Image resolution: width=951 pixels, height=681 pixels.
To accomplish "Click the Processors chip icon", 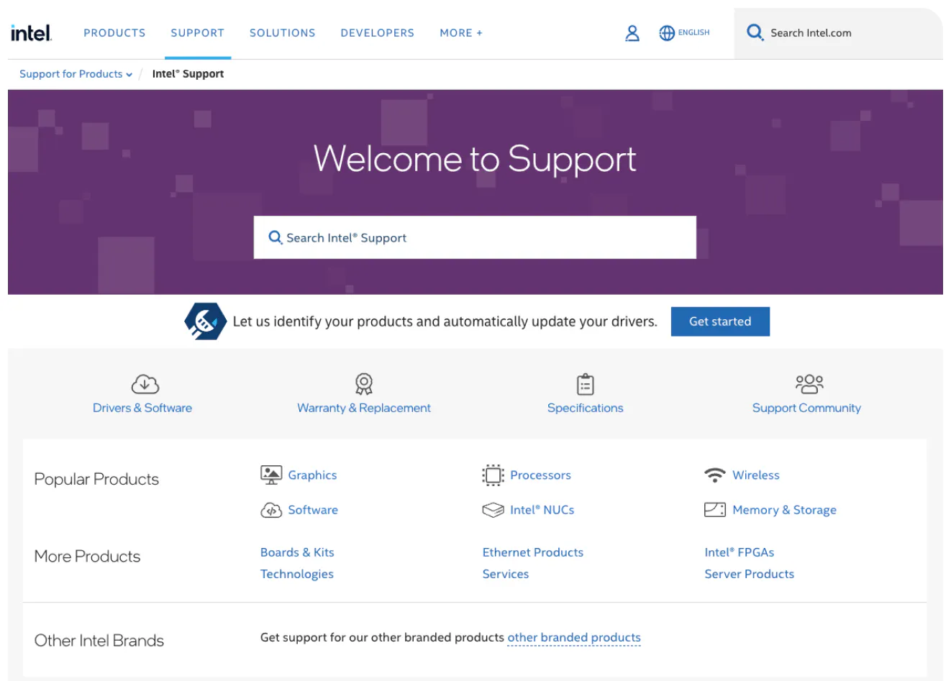I will pos(493,475).
